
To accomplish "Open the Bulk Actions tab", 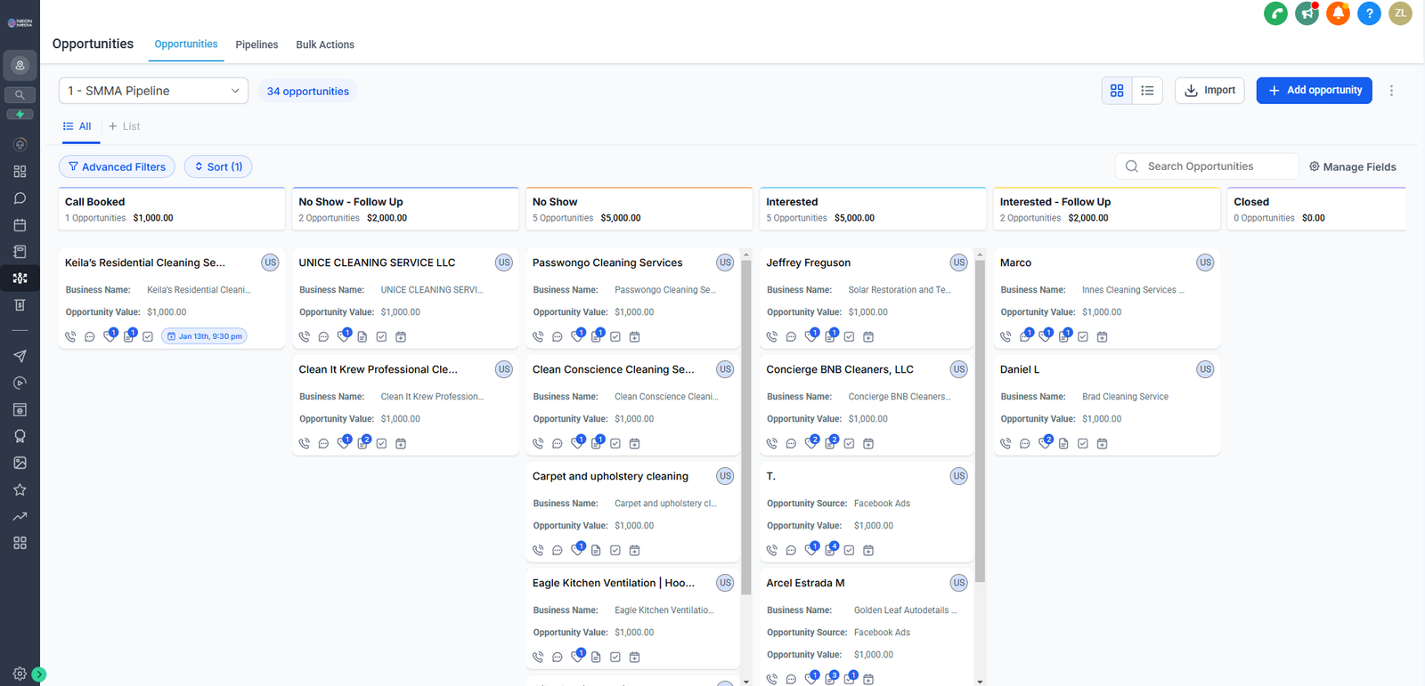I will [325, 44].
